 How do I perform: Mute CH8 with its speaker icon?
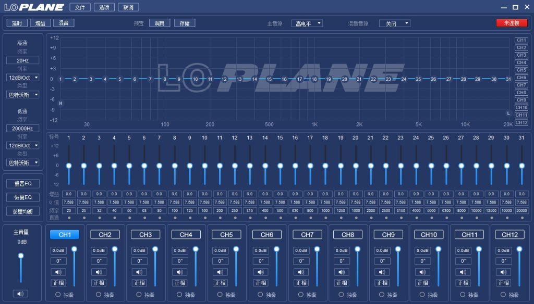342,272
